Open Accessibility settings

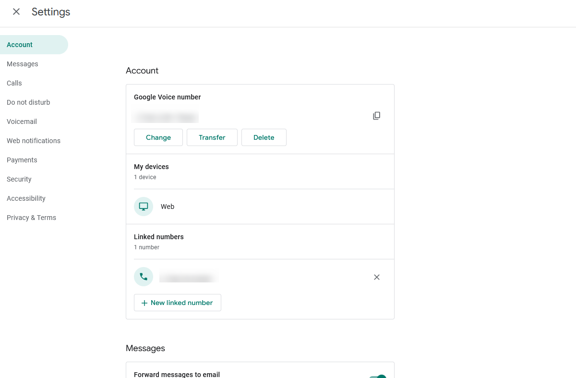[x=26, y=198]
